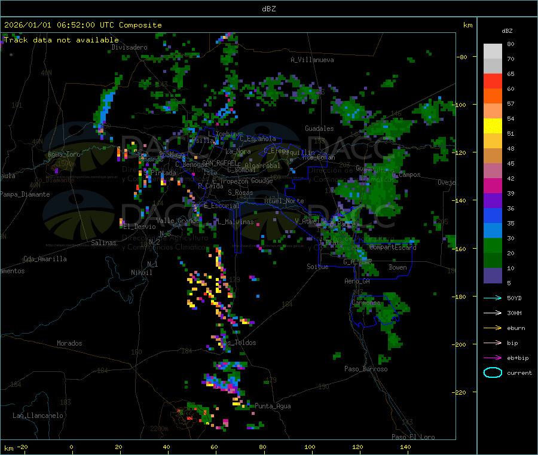Click the Agua_Toro place label
The image size is (538, 455).
64,154
